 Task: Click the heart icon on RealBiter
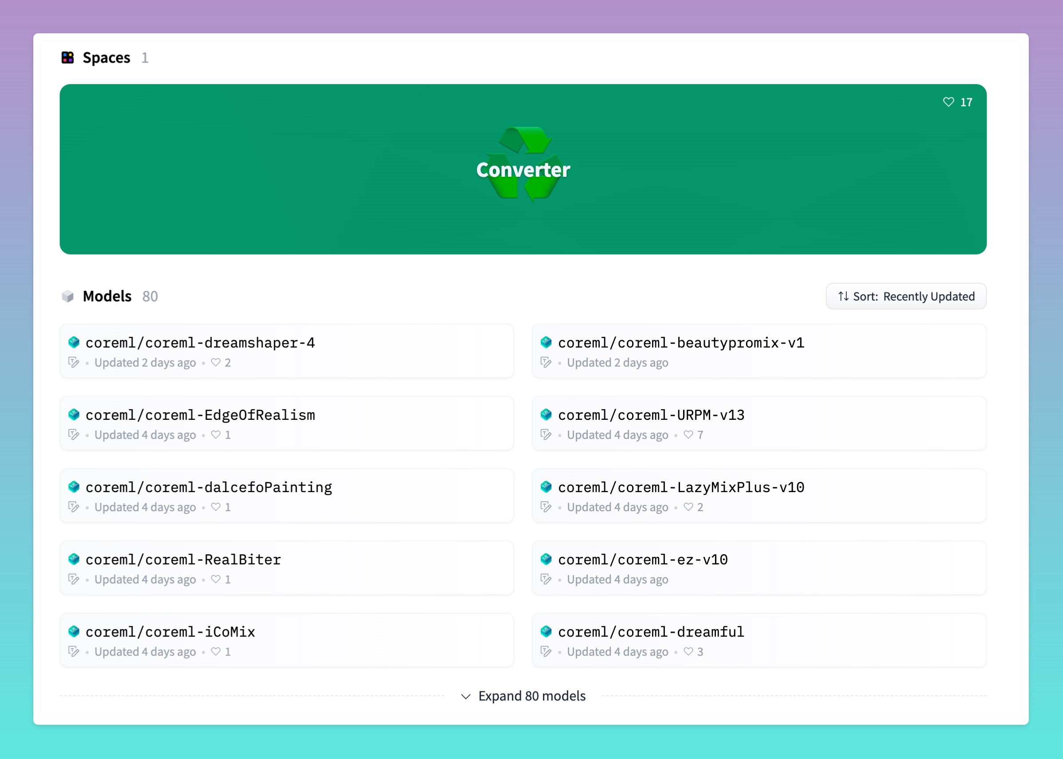[215, 579]
